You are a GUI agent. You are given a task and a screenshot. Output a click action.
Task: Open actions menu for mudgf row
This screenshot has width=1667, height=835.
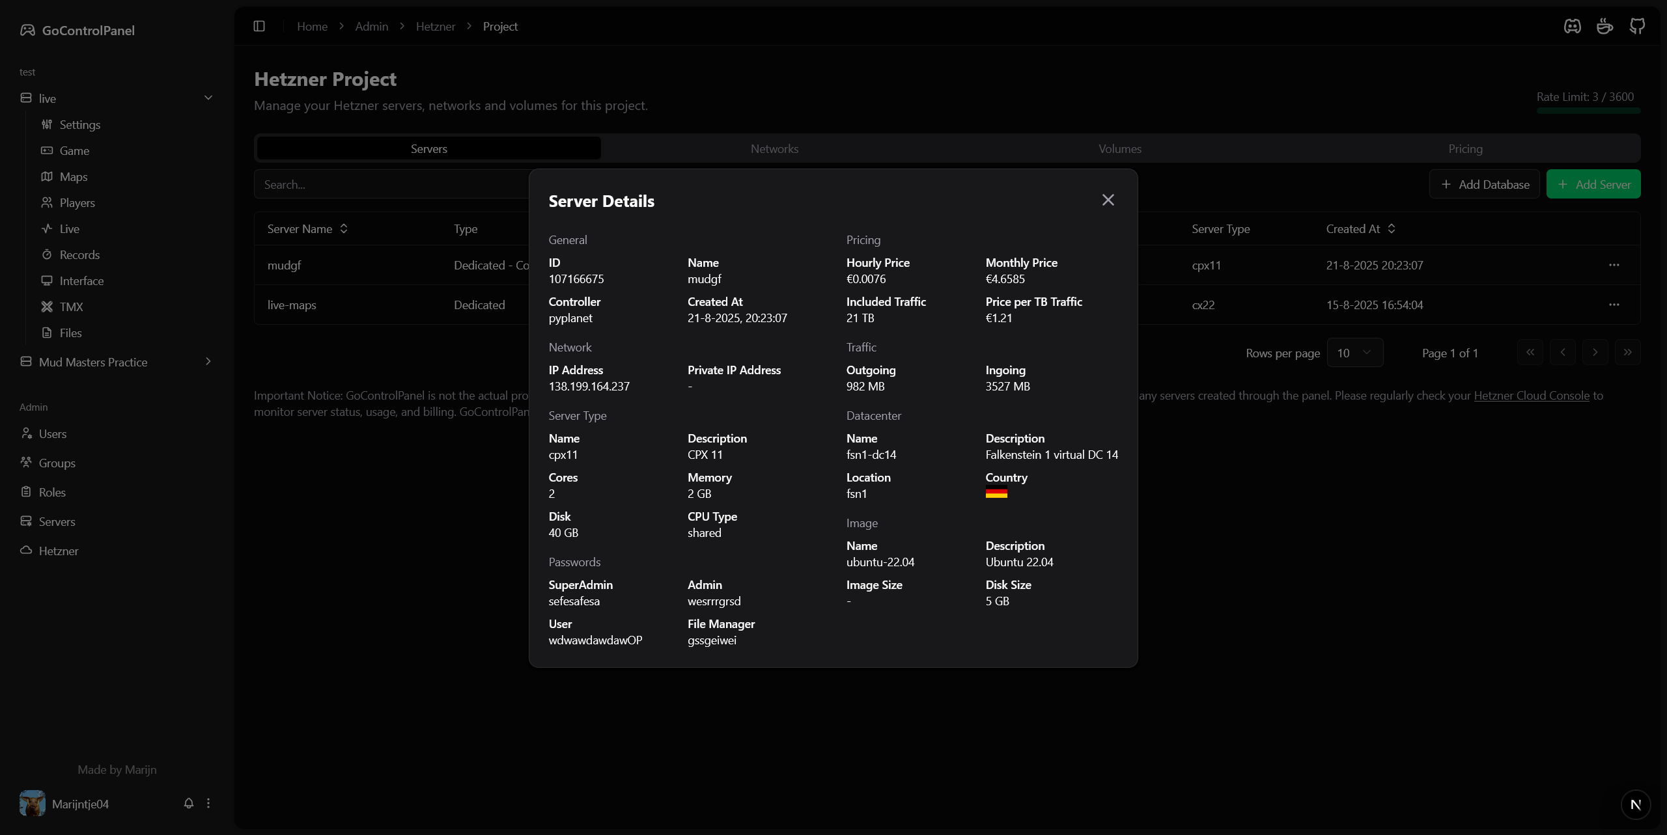pos(1614,265)
